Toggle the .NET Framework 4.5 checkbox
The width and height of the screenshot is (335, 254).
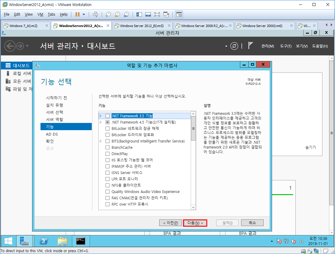[107, 122]
